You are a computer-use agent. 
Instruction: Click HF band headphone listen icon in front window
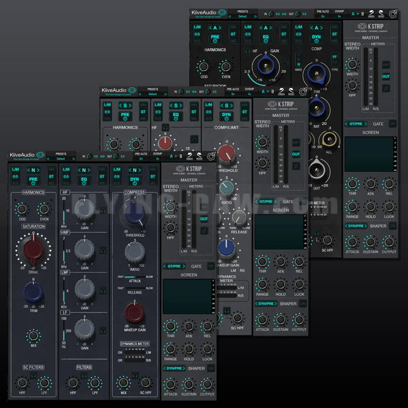tap(103, 210)
